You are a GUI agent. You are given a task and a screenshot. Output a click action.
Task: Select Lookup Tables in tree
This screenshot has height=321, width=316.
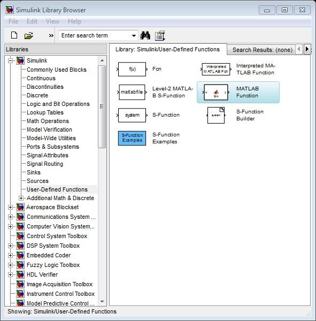click(45, 112)
